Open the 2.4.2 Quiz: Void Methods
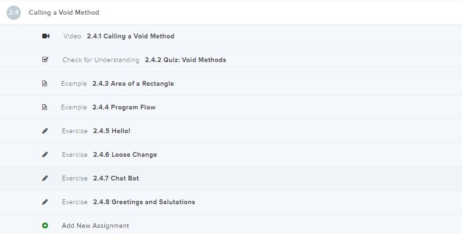The width and height of the screenshot is (462, 234). pos(185,60)
